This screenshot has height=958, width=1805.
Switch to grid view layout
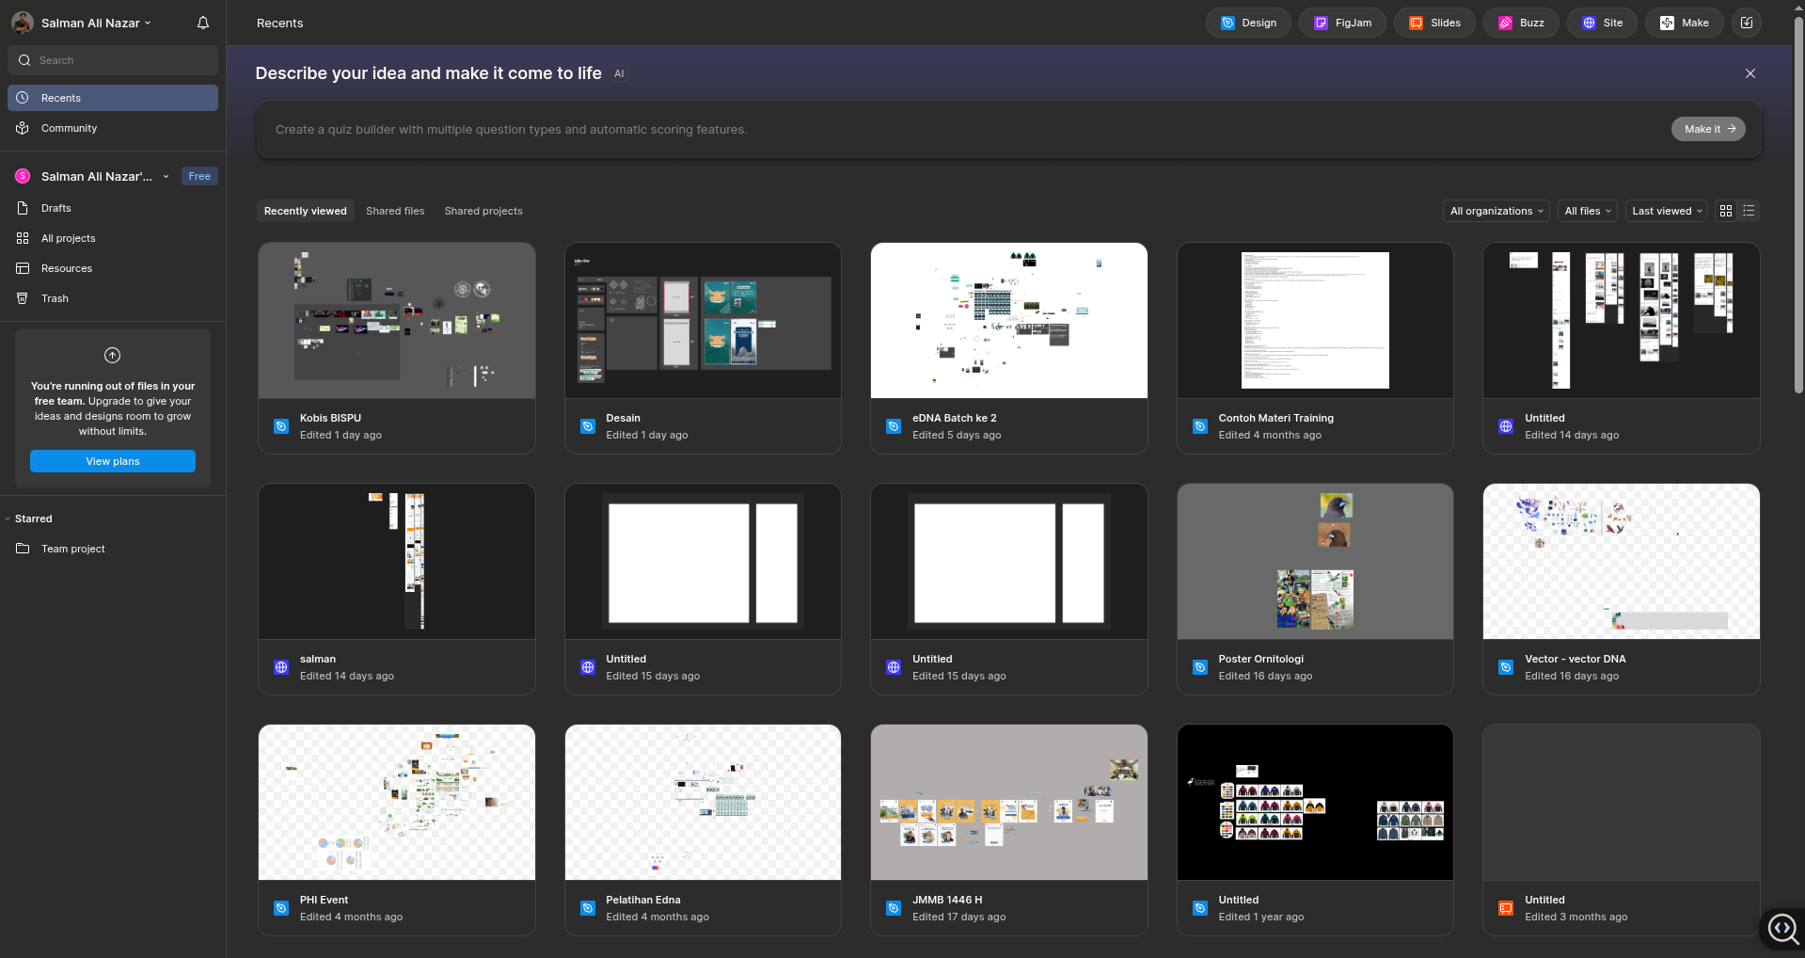pos(1725,211)
